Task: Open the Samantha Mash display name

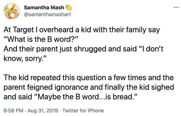Action: pyautogui.click(x=44, y=8)
